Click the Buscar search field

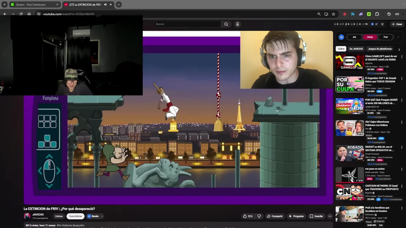(x=187, y=24)
